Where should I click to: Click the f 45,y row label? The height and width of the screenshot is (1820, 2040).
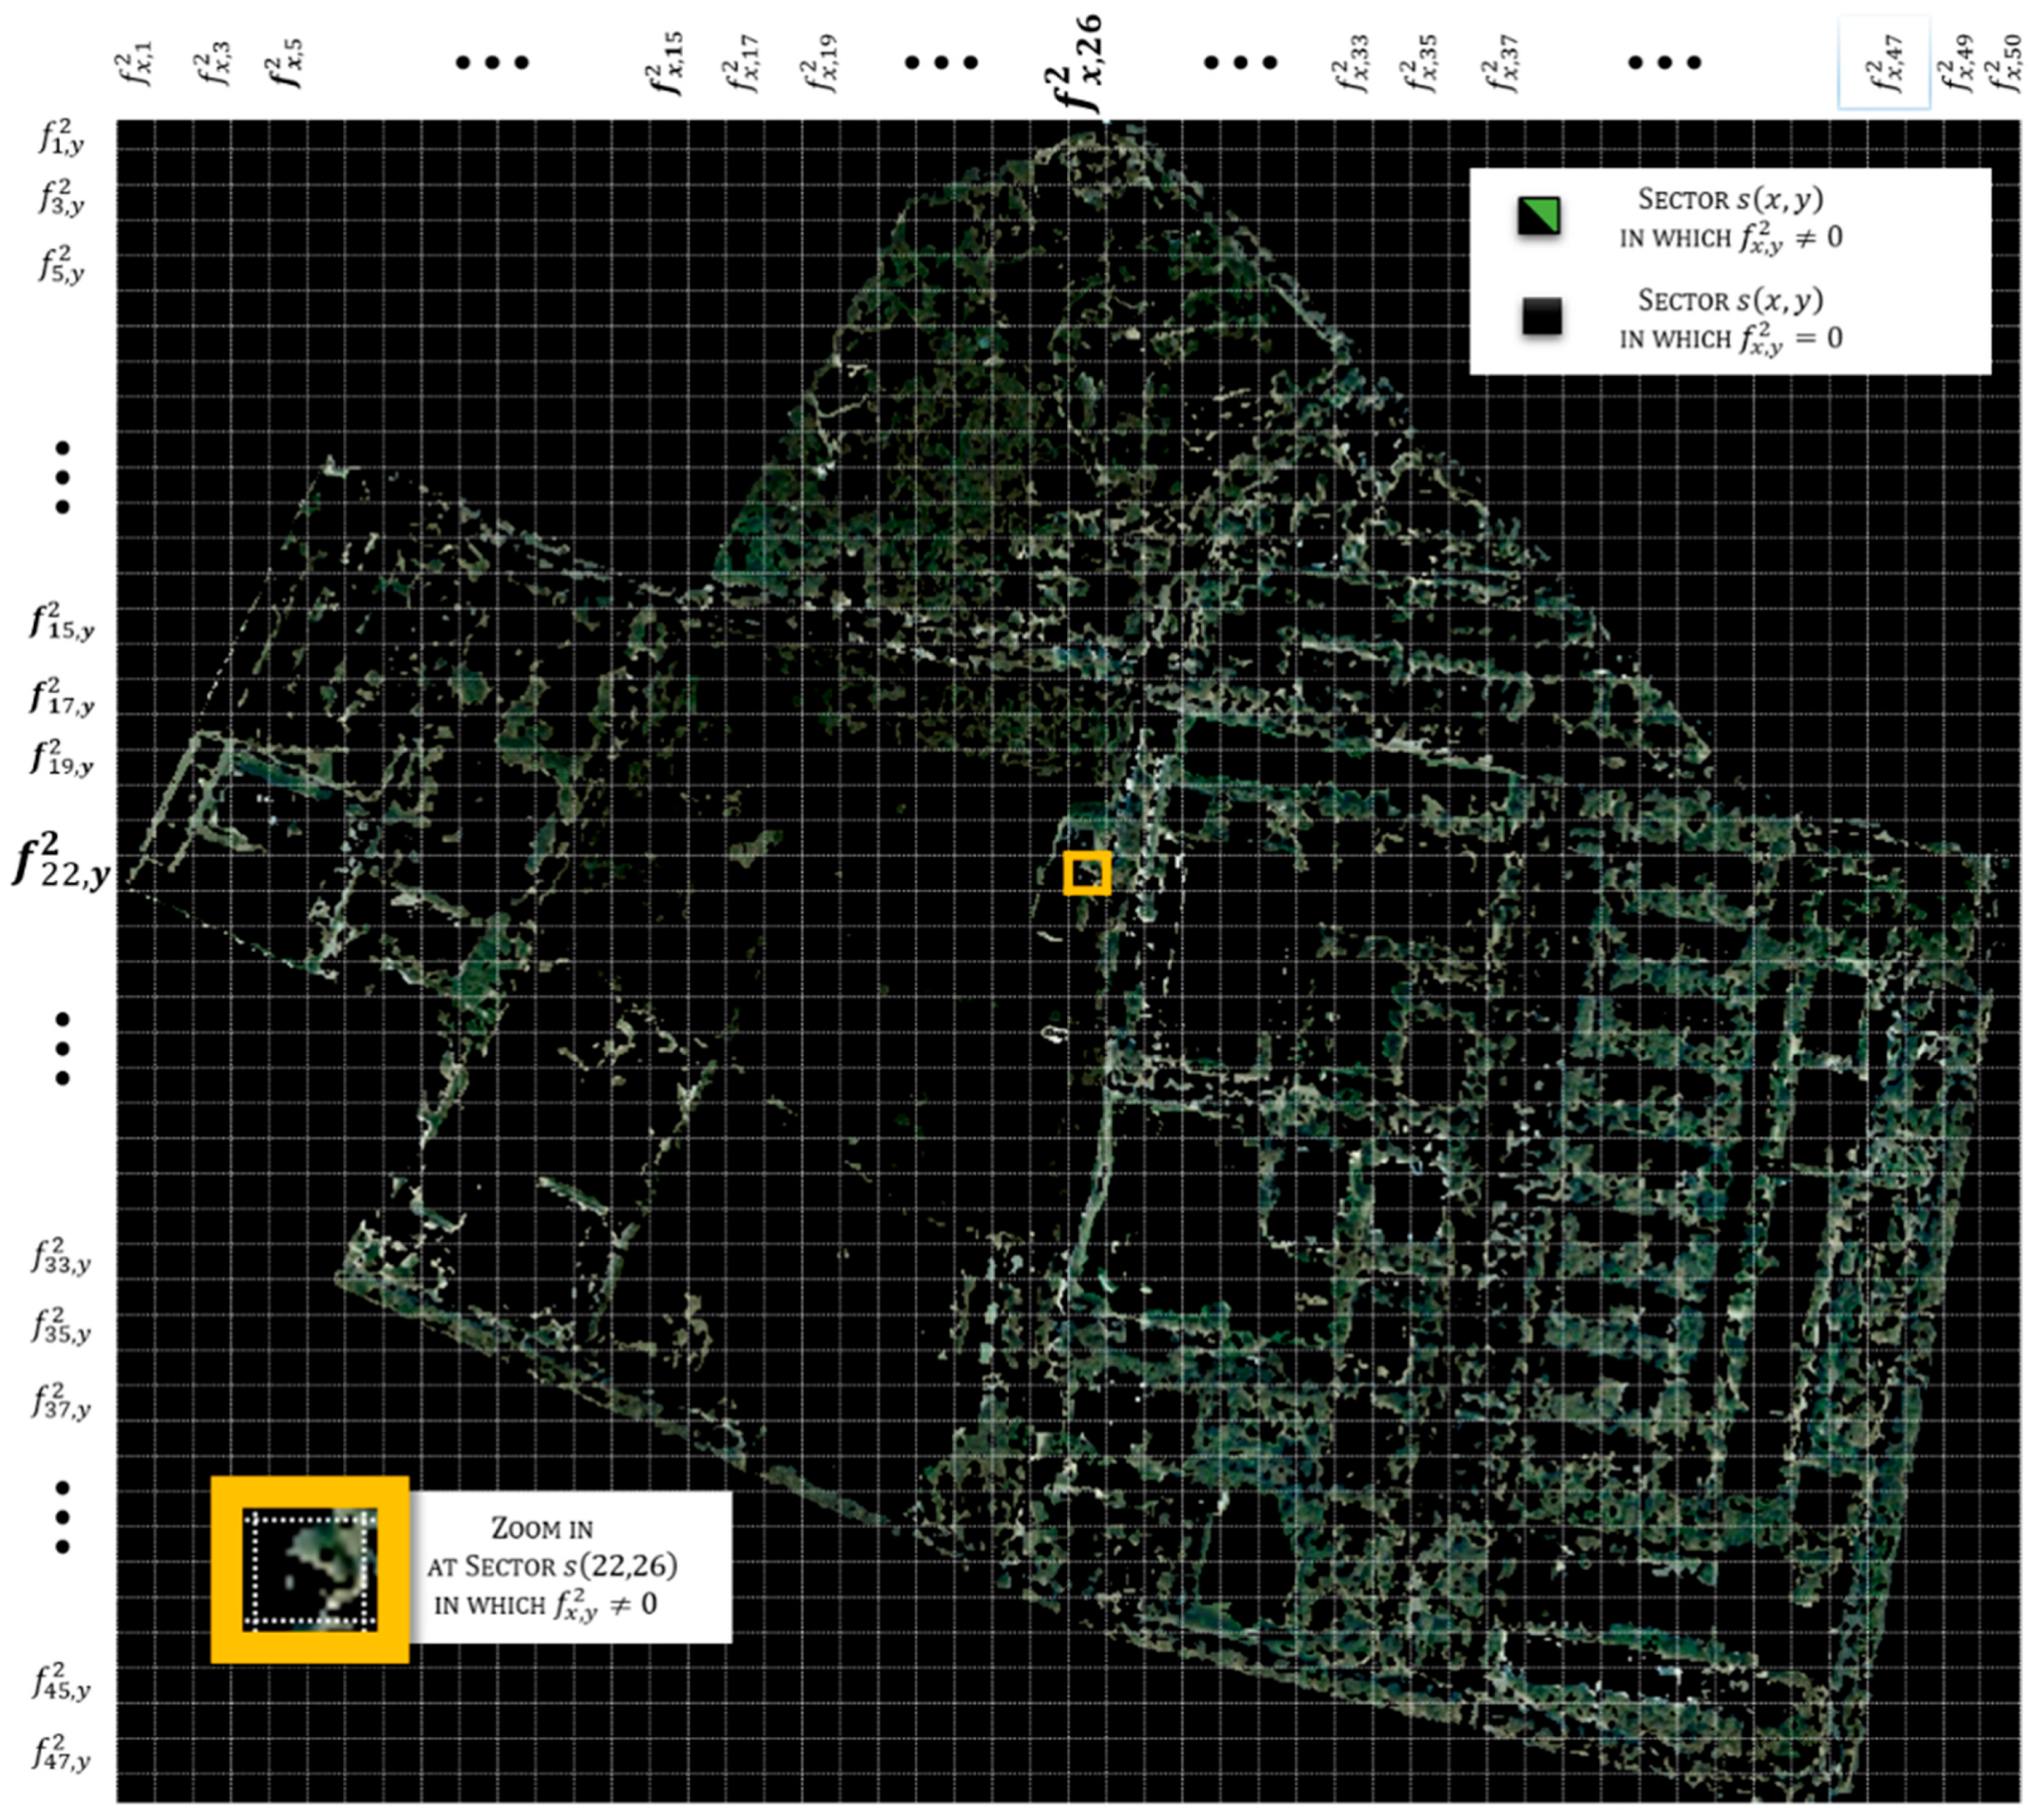pyautogui.click(x=60, y=1682)
